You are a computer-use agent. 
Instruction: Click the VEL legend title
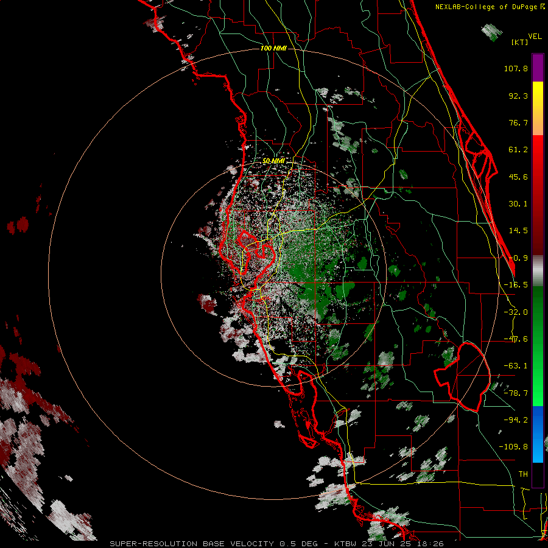535,37
